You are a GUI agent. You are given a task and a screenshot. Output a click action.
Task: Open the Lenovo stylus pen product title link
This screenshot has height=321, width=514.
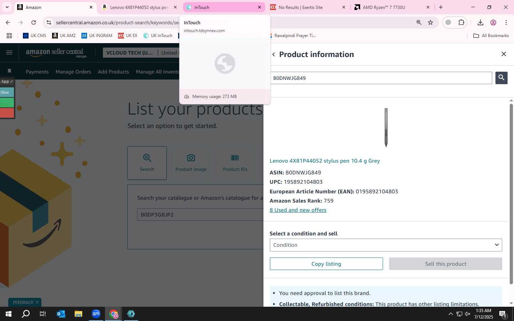click(x=325, y=161)
